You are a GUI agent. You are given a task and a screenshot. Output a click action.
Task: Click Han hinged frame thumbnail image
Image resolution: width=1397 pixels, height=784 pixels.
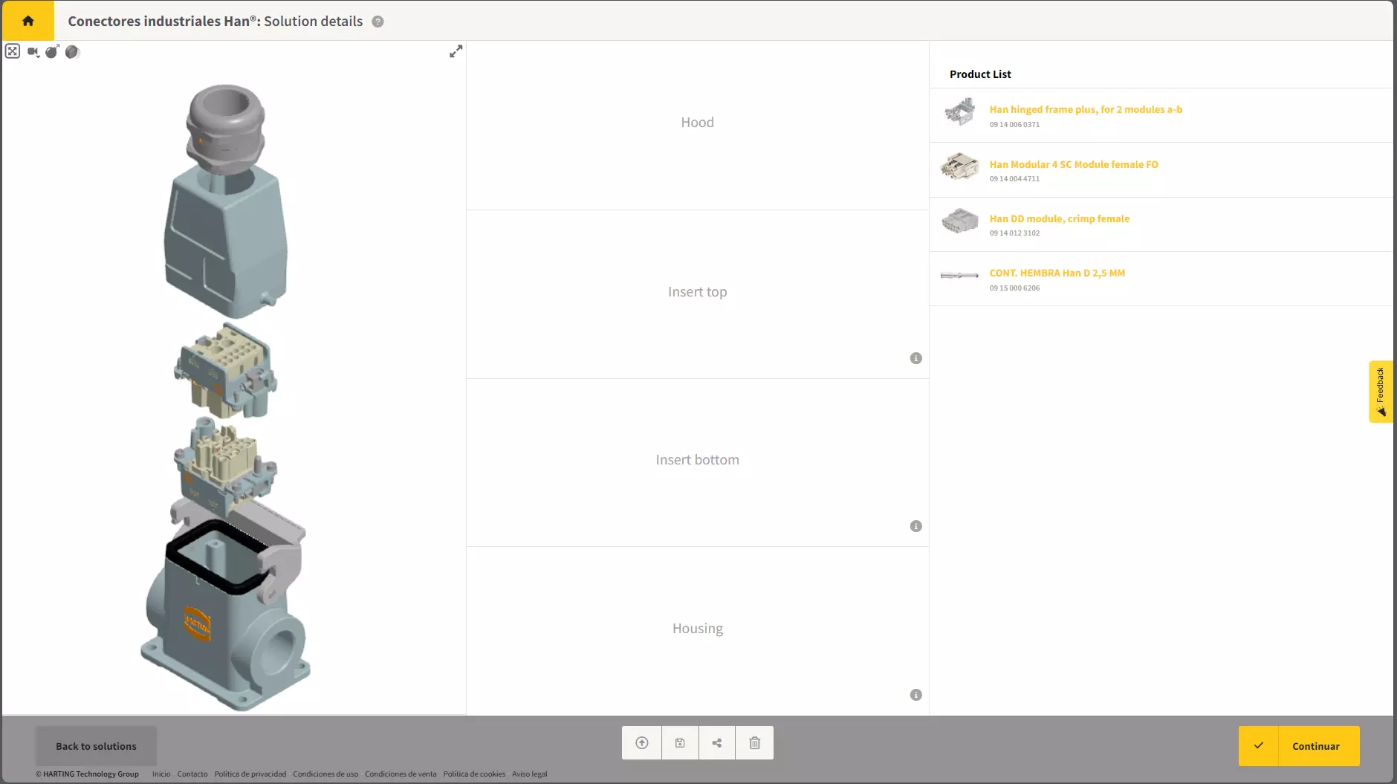click(959, 112)
